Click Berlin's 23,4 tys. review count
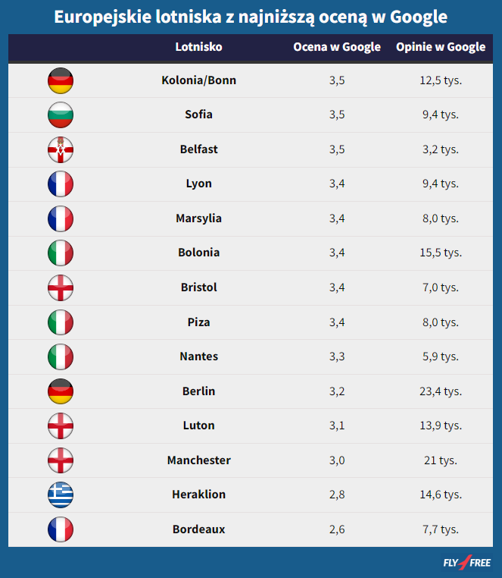 [441, 391]
